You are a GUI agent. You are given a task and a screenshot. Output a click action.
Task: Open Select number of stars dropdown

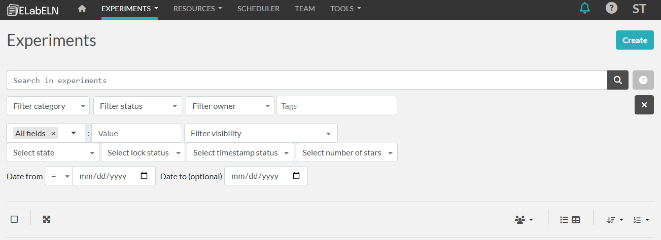click(346, 153)
